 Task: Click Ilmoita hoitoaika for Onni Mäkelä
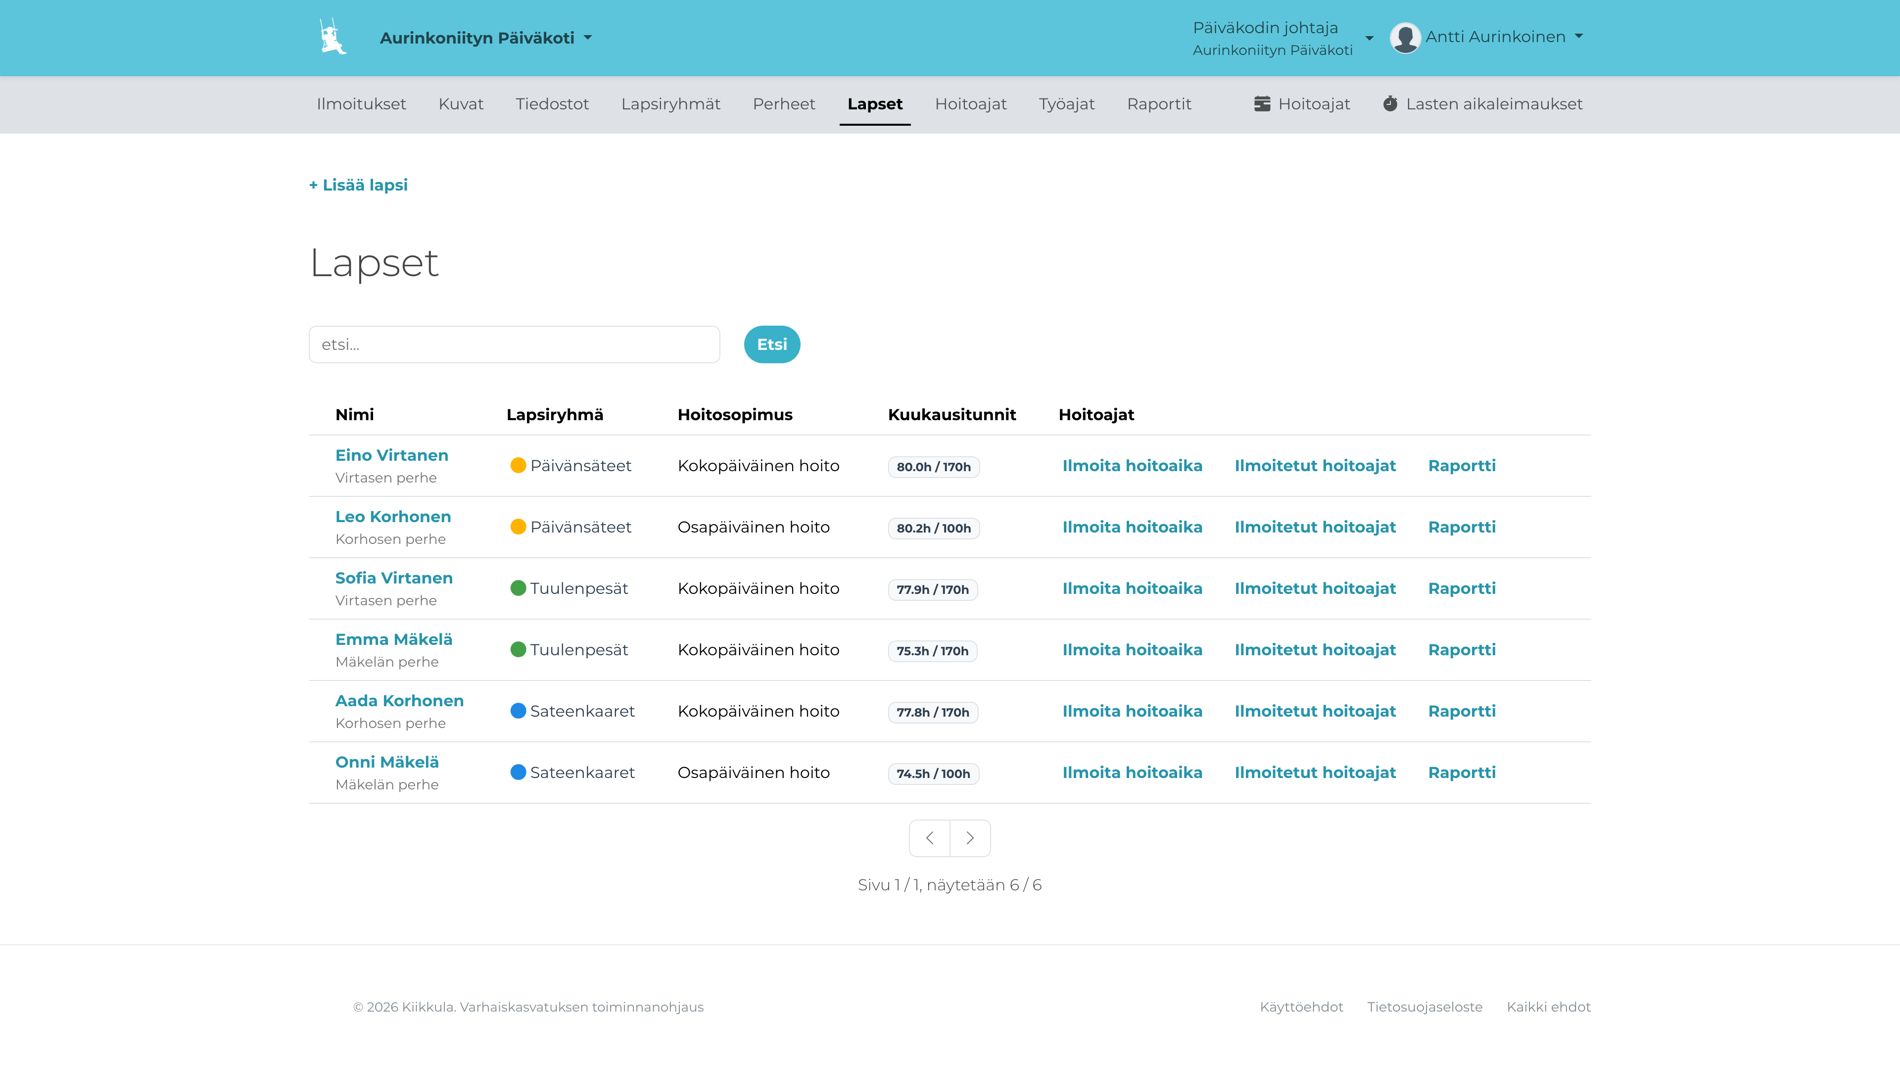tap(1132, 772)
